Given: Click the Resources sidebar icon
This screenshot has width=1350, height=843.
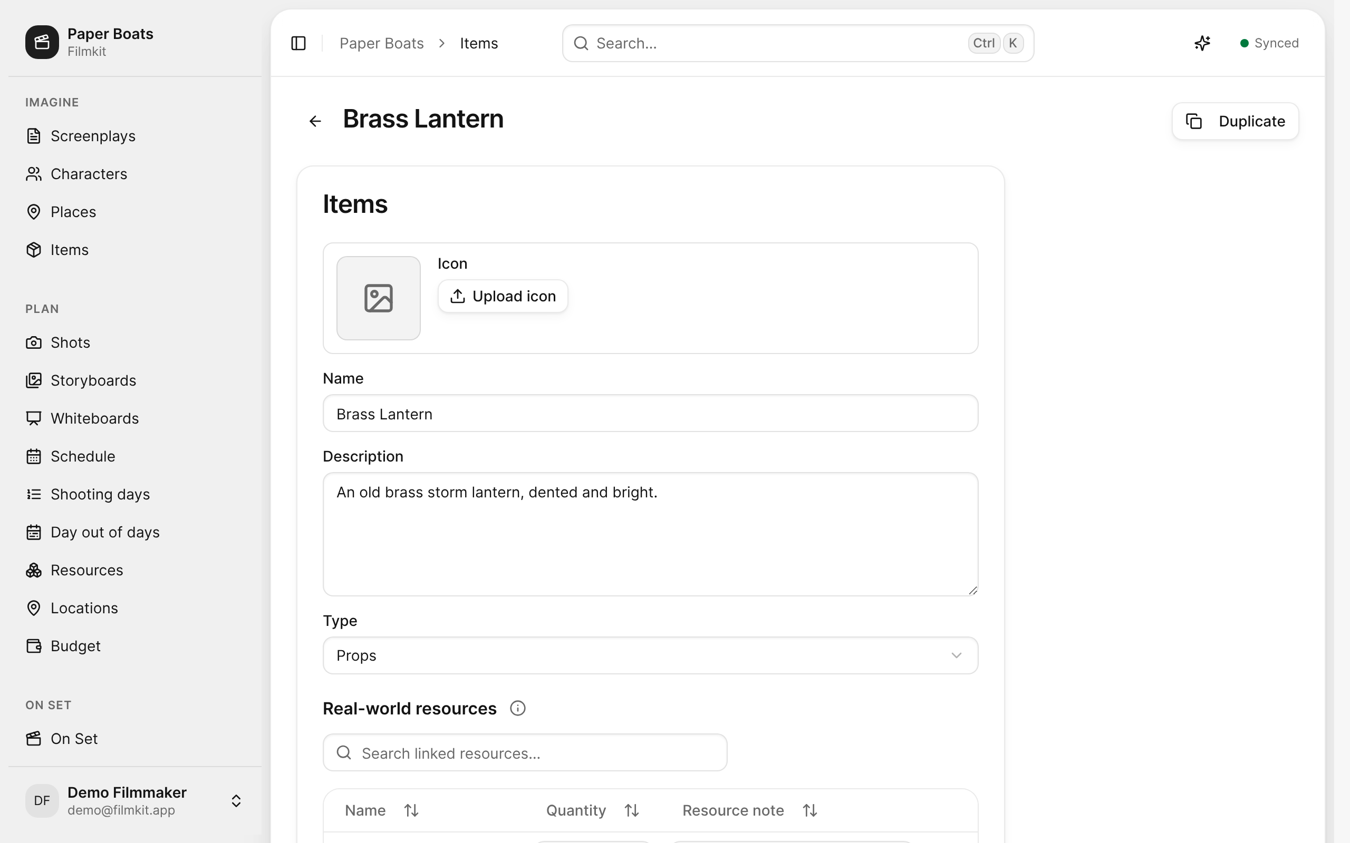Looking at the screenshot, I should (33, 570).
